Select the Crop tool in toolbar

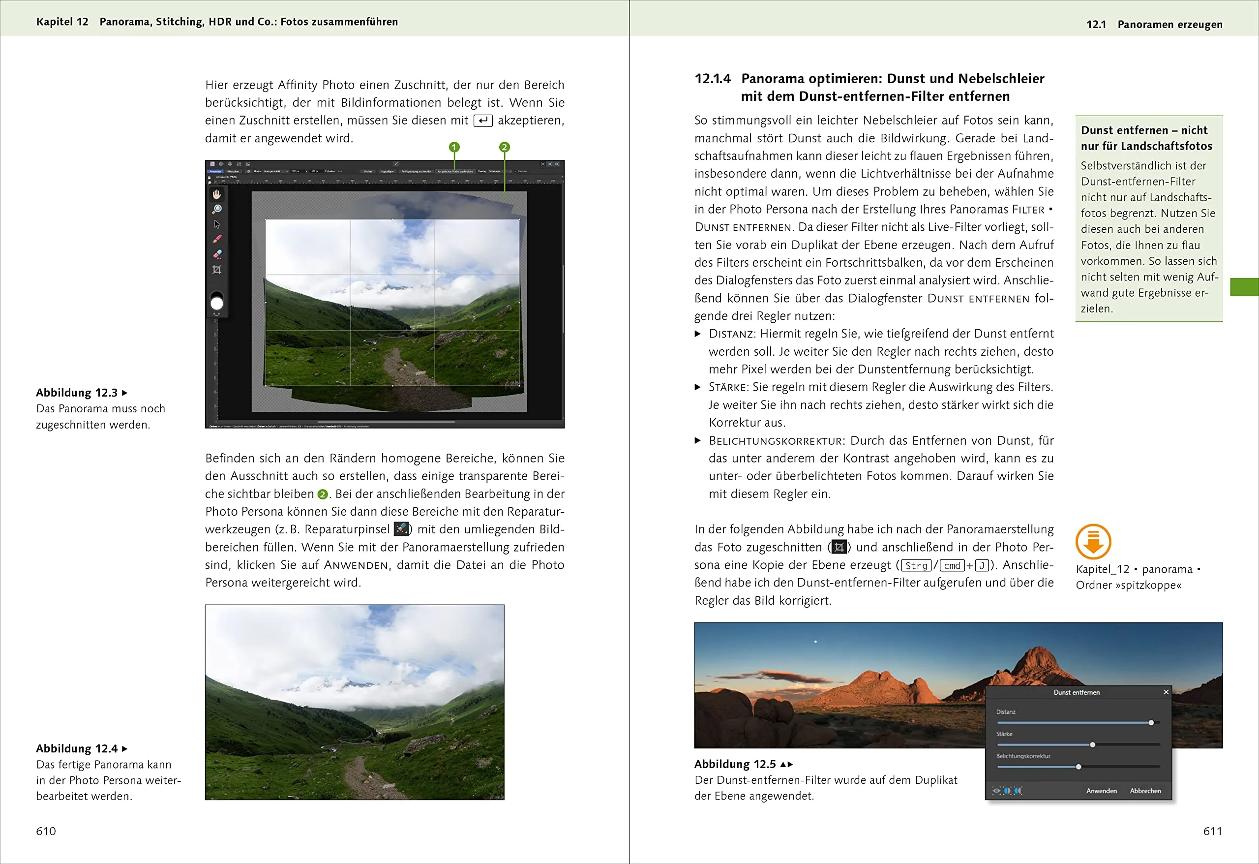(x=217, y=270)
